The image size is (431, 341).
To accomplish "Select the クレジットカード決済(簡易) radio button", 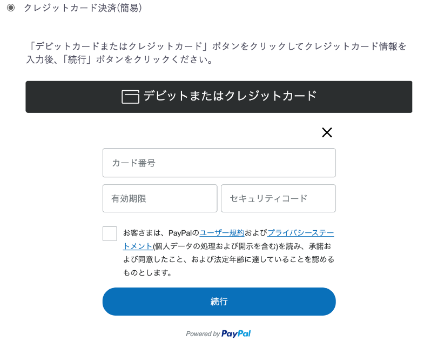I will pyautogui.click(x=11, y=8).
